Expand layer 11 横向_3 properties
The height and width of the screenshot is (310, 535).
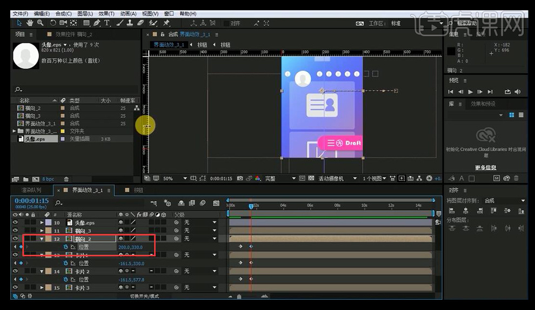click(42, 231)
